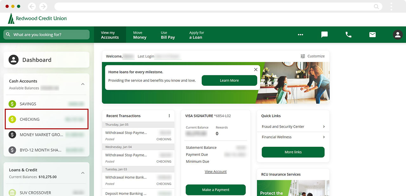Click the Redwood Credit Union logo

point(37,19)
